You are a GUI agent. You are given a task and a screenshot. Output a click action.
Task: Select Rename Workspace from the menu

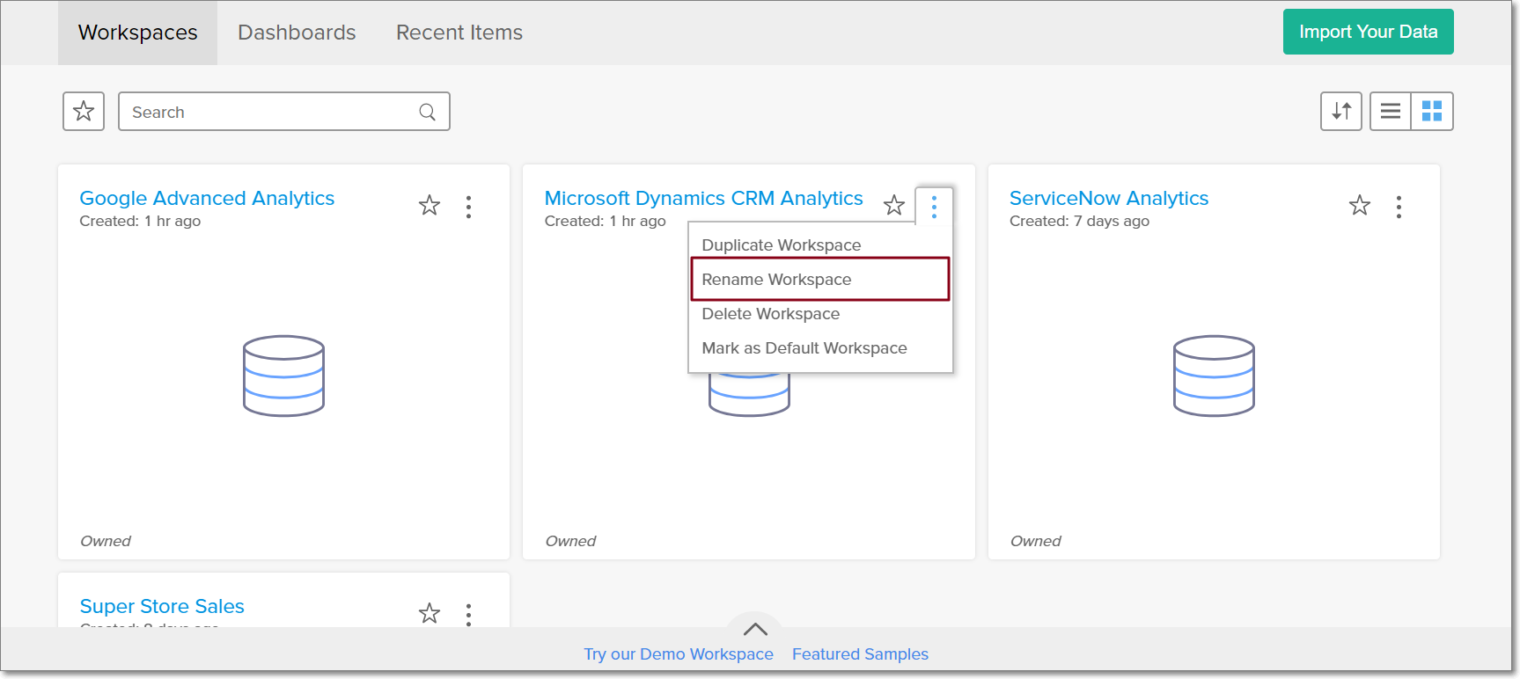coord(776,280)
